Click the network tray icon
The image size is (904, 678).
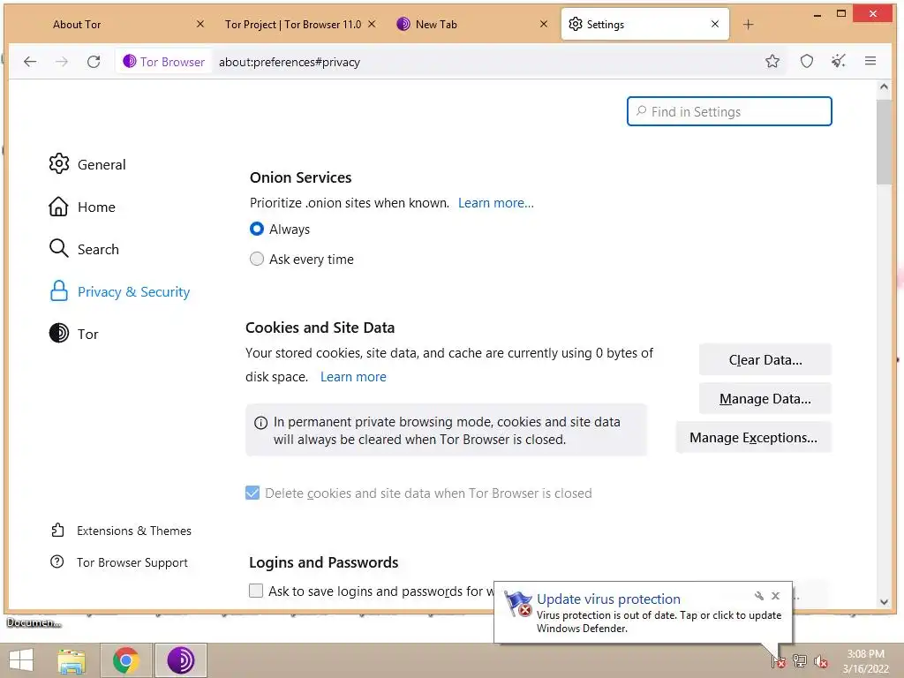tap(800, 660)
